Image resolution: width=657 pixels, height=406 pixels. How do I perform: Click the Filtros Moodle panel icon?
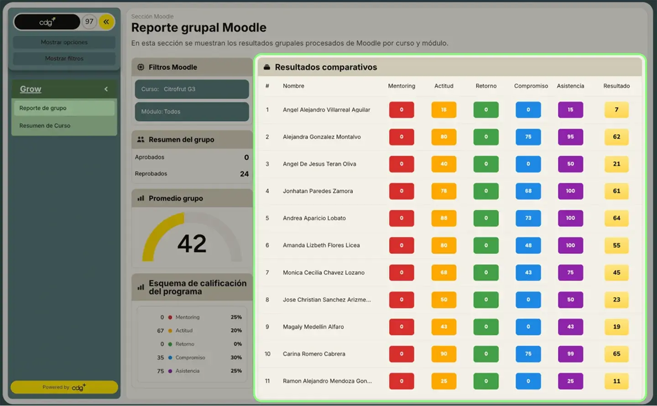point(141,67)
